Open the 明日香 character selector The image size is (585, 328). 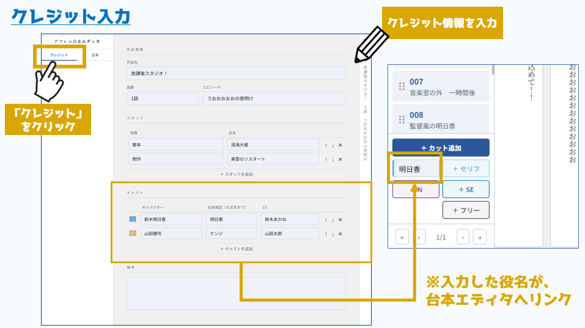(416, 169)
